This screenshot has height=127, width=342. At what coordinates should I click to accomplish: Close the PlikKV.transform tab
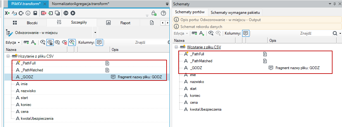click(45, 4)
